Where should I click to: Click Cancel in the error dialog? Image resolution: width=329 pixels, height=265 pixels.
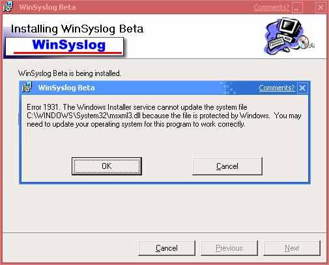pos(227,166)
